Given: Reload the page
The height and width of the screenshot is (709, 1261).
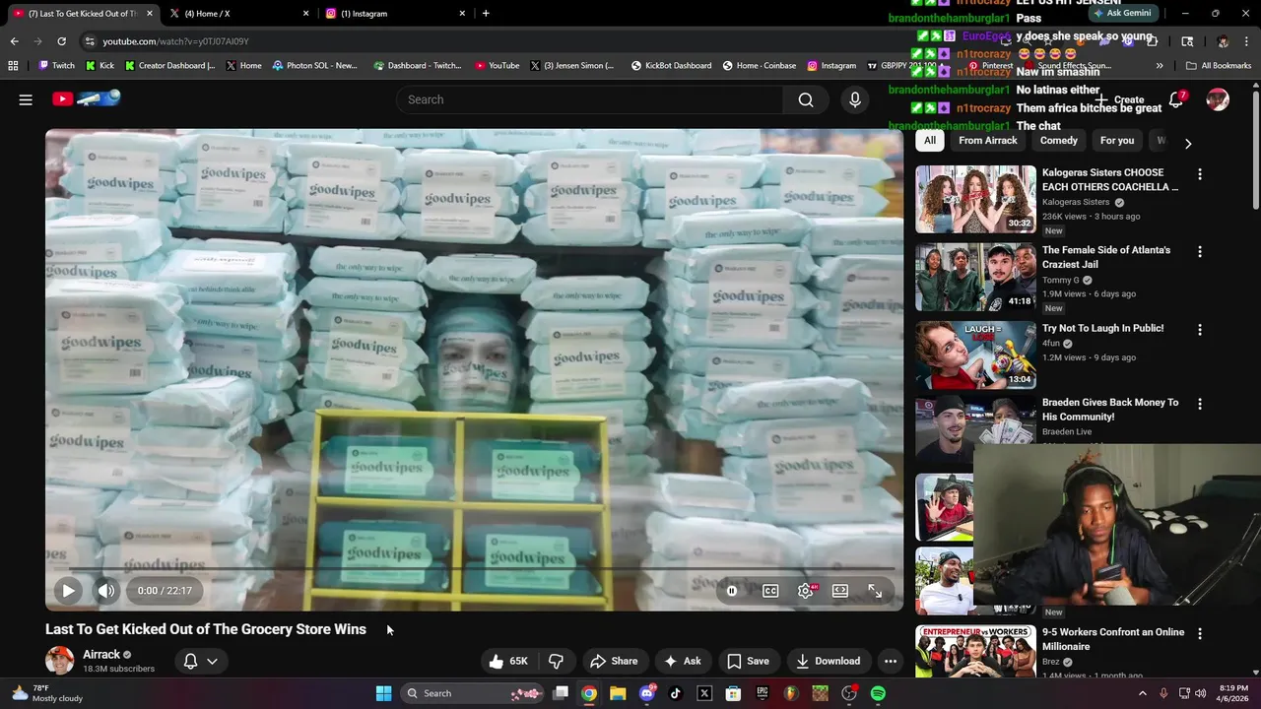Looking at the screenshot, I should point(61,41).
